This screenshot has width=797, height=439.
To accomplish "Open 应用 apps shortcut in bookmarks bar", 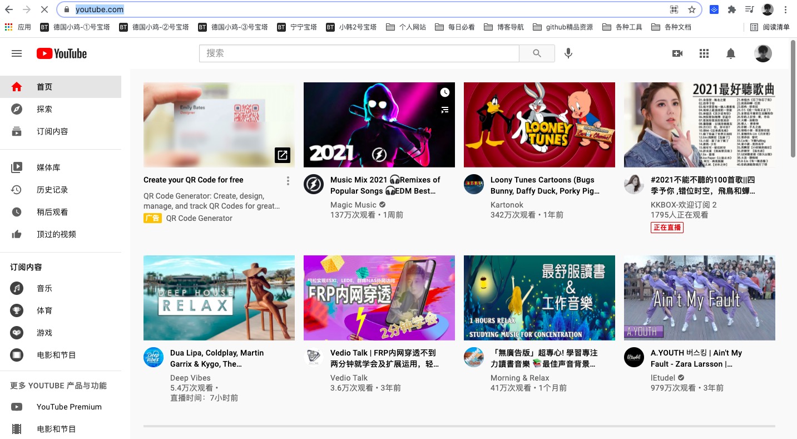I will pyautogui.click(x=18, y=27).
